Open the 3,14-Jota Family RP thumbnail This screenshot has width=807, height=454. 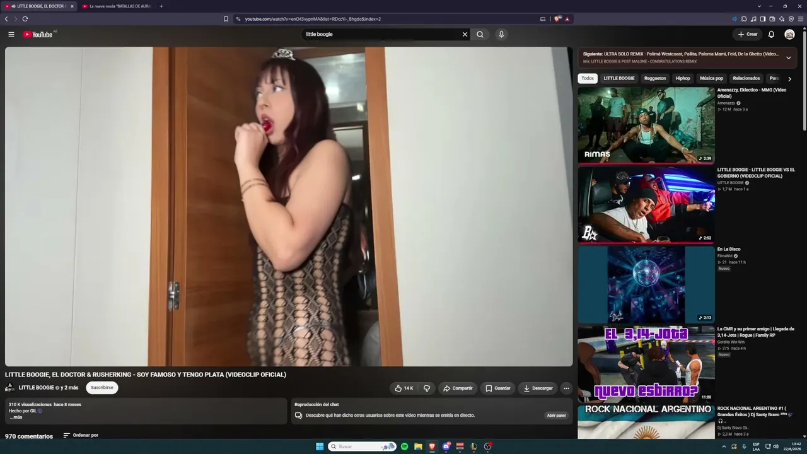coord(646,364)
